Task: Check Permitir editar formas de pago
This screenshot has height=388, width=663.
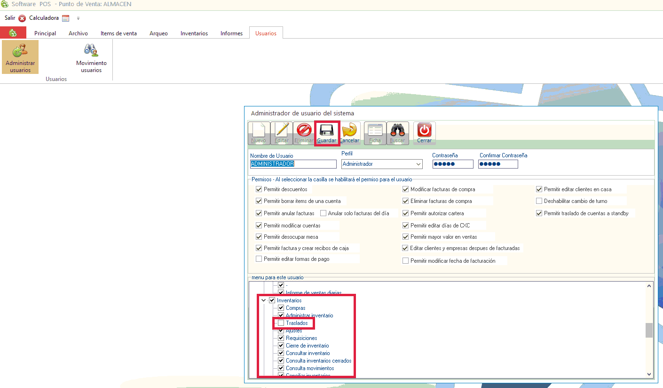Action: coord(259,259)
